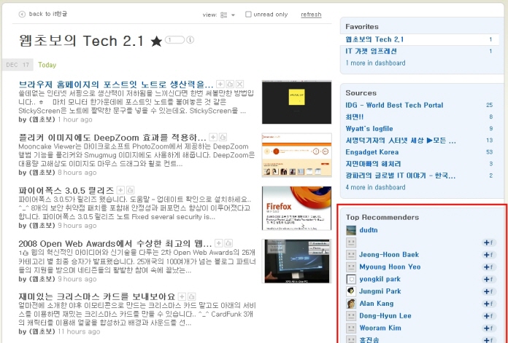
Task: Follow the unnamed recommender below dudtn
Action: 488,243
